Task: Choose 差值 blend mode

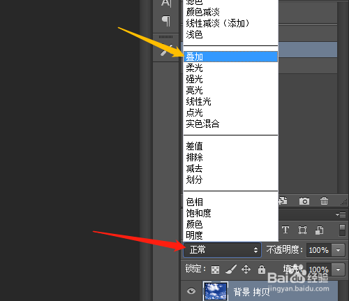Action: (x=231, y=146)
